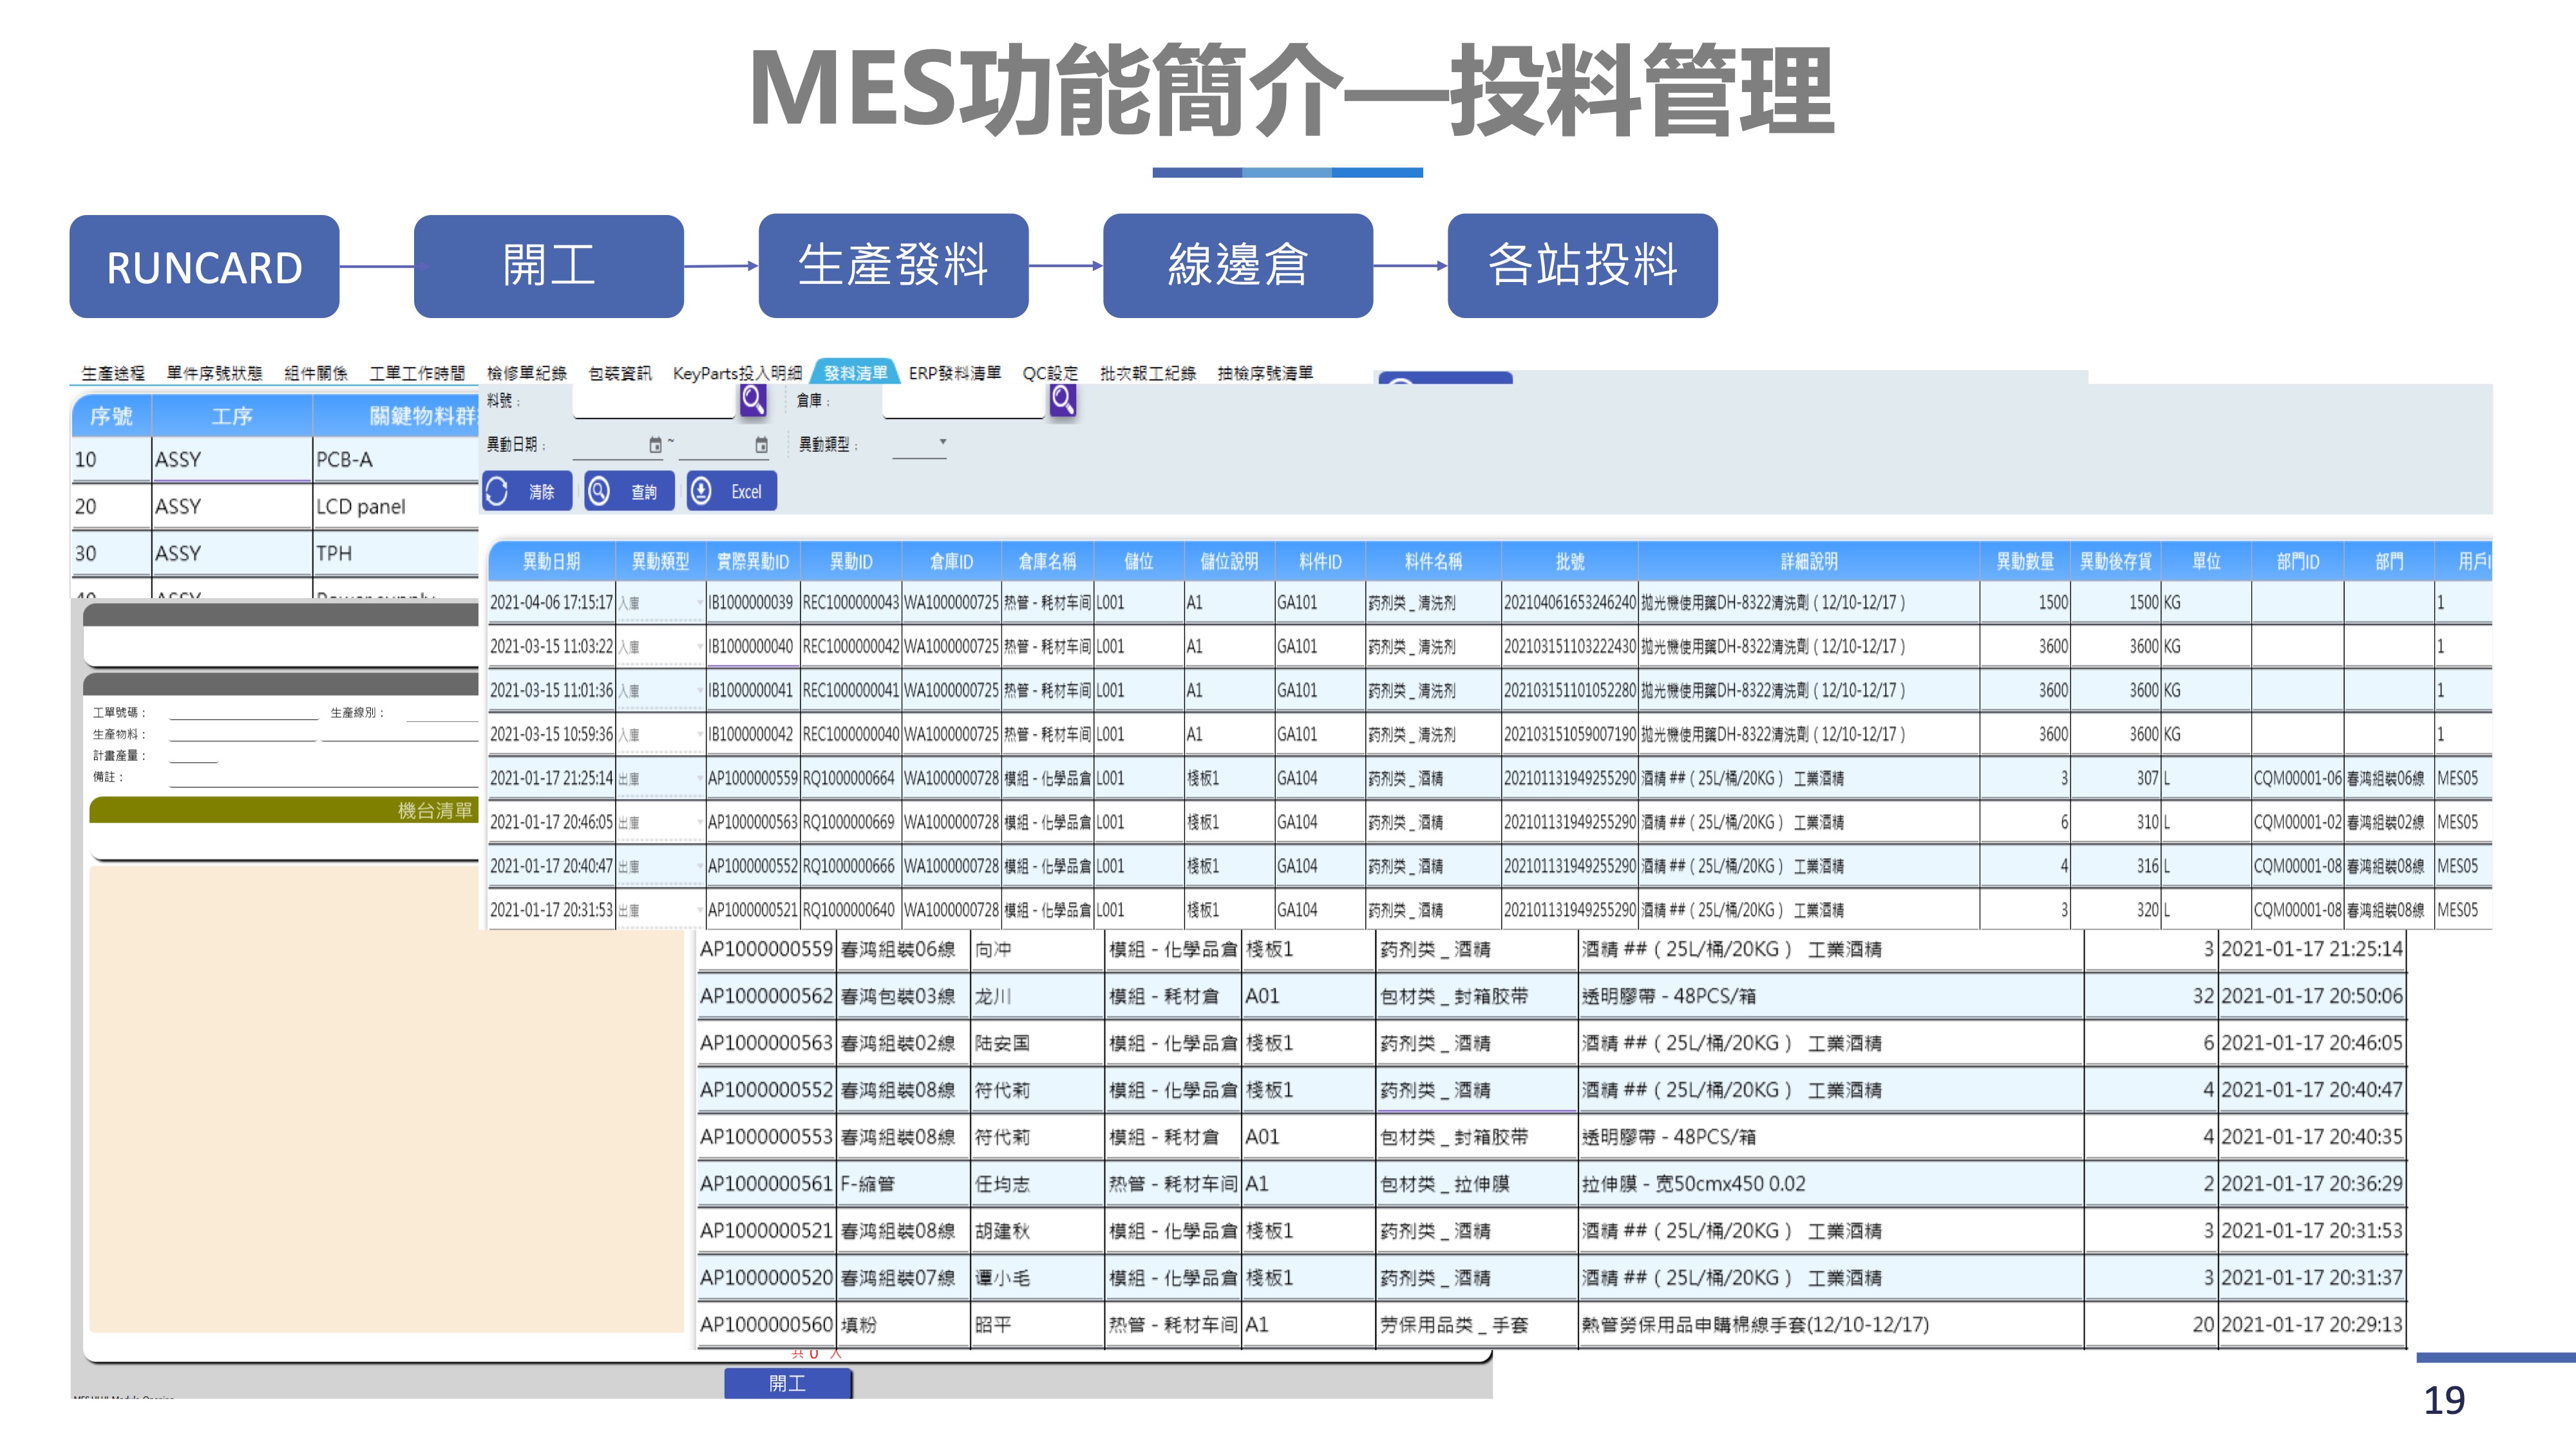This screenshot has height=1448, width=2576.
Task: Open 異動類型 cell dropdown in 出庫 row AP1000000559
Action: (699, 778)
